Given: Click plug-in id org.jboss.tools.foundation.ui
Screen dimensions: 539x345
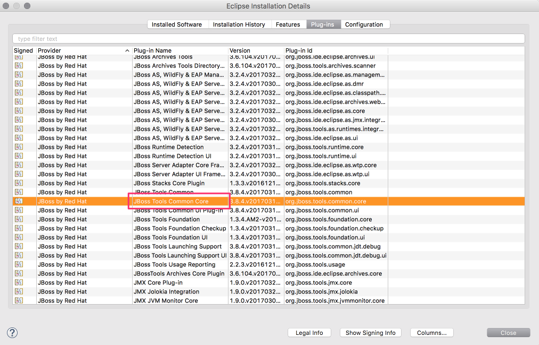Looking at the screenshot, I should 325,237.
